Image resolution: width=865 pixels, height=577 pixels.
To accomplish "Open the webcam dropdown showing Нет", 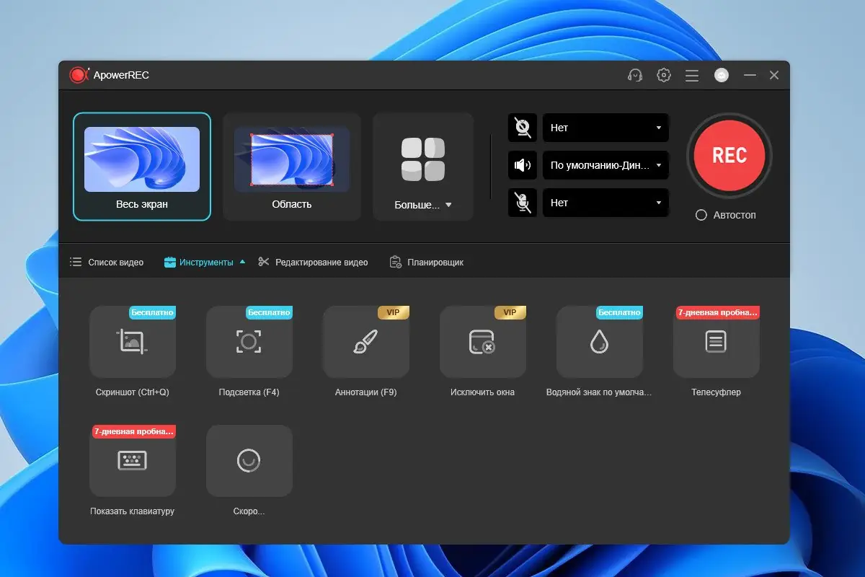I will (605, 128).
